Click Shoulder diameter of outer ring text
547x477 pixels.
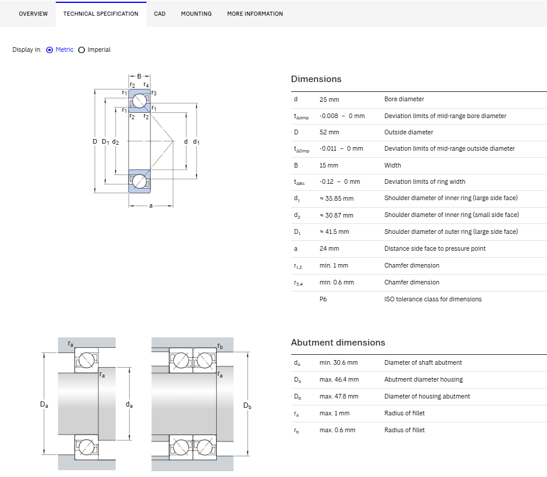tap(451, 232)
